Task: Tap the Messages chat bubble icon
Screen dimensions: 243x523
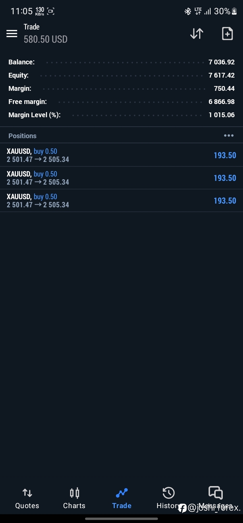Action: pyautogui.click(x=216, y=493)
